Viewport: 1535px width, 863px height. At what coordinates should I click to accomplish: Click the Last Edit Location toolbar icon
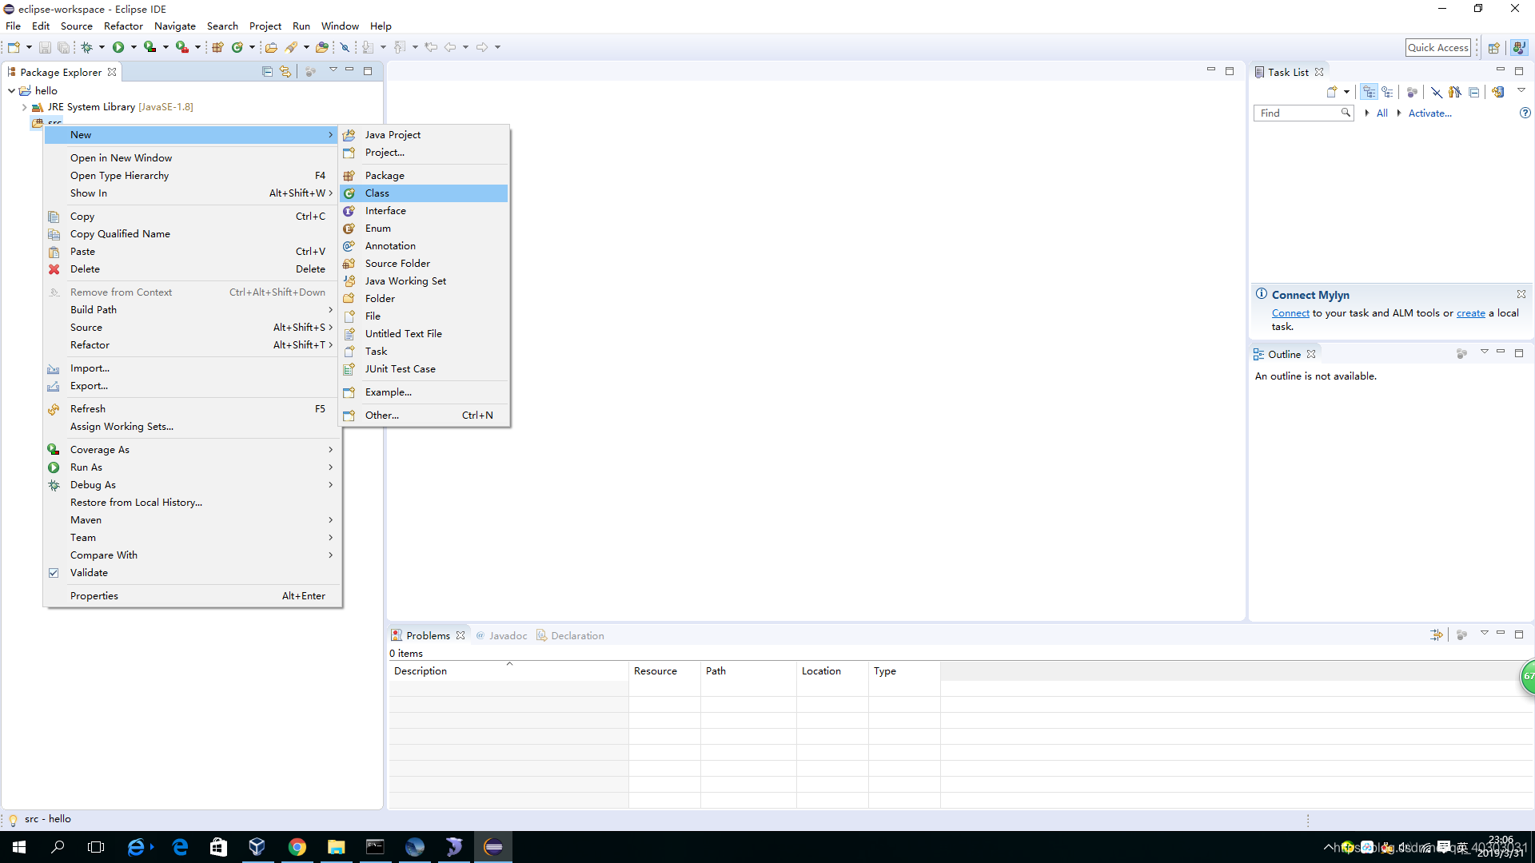tap(431, 47)
